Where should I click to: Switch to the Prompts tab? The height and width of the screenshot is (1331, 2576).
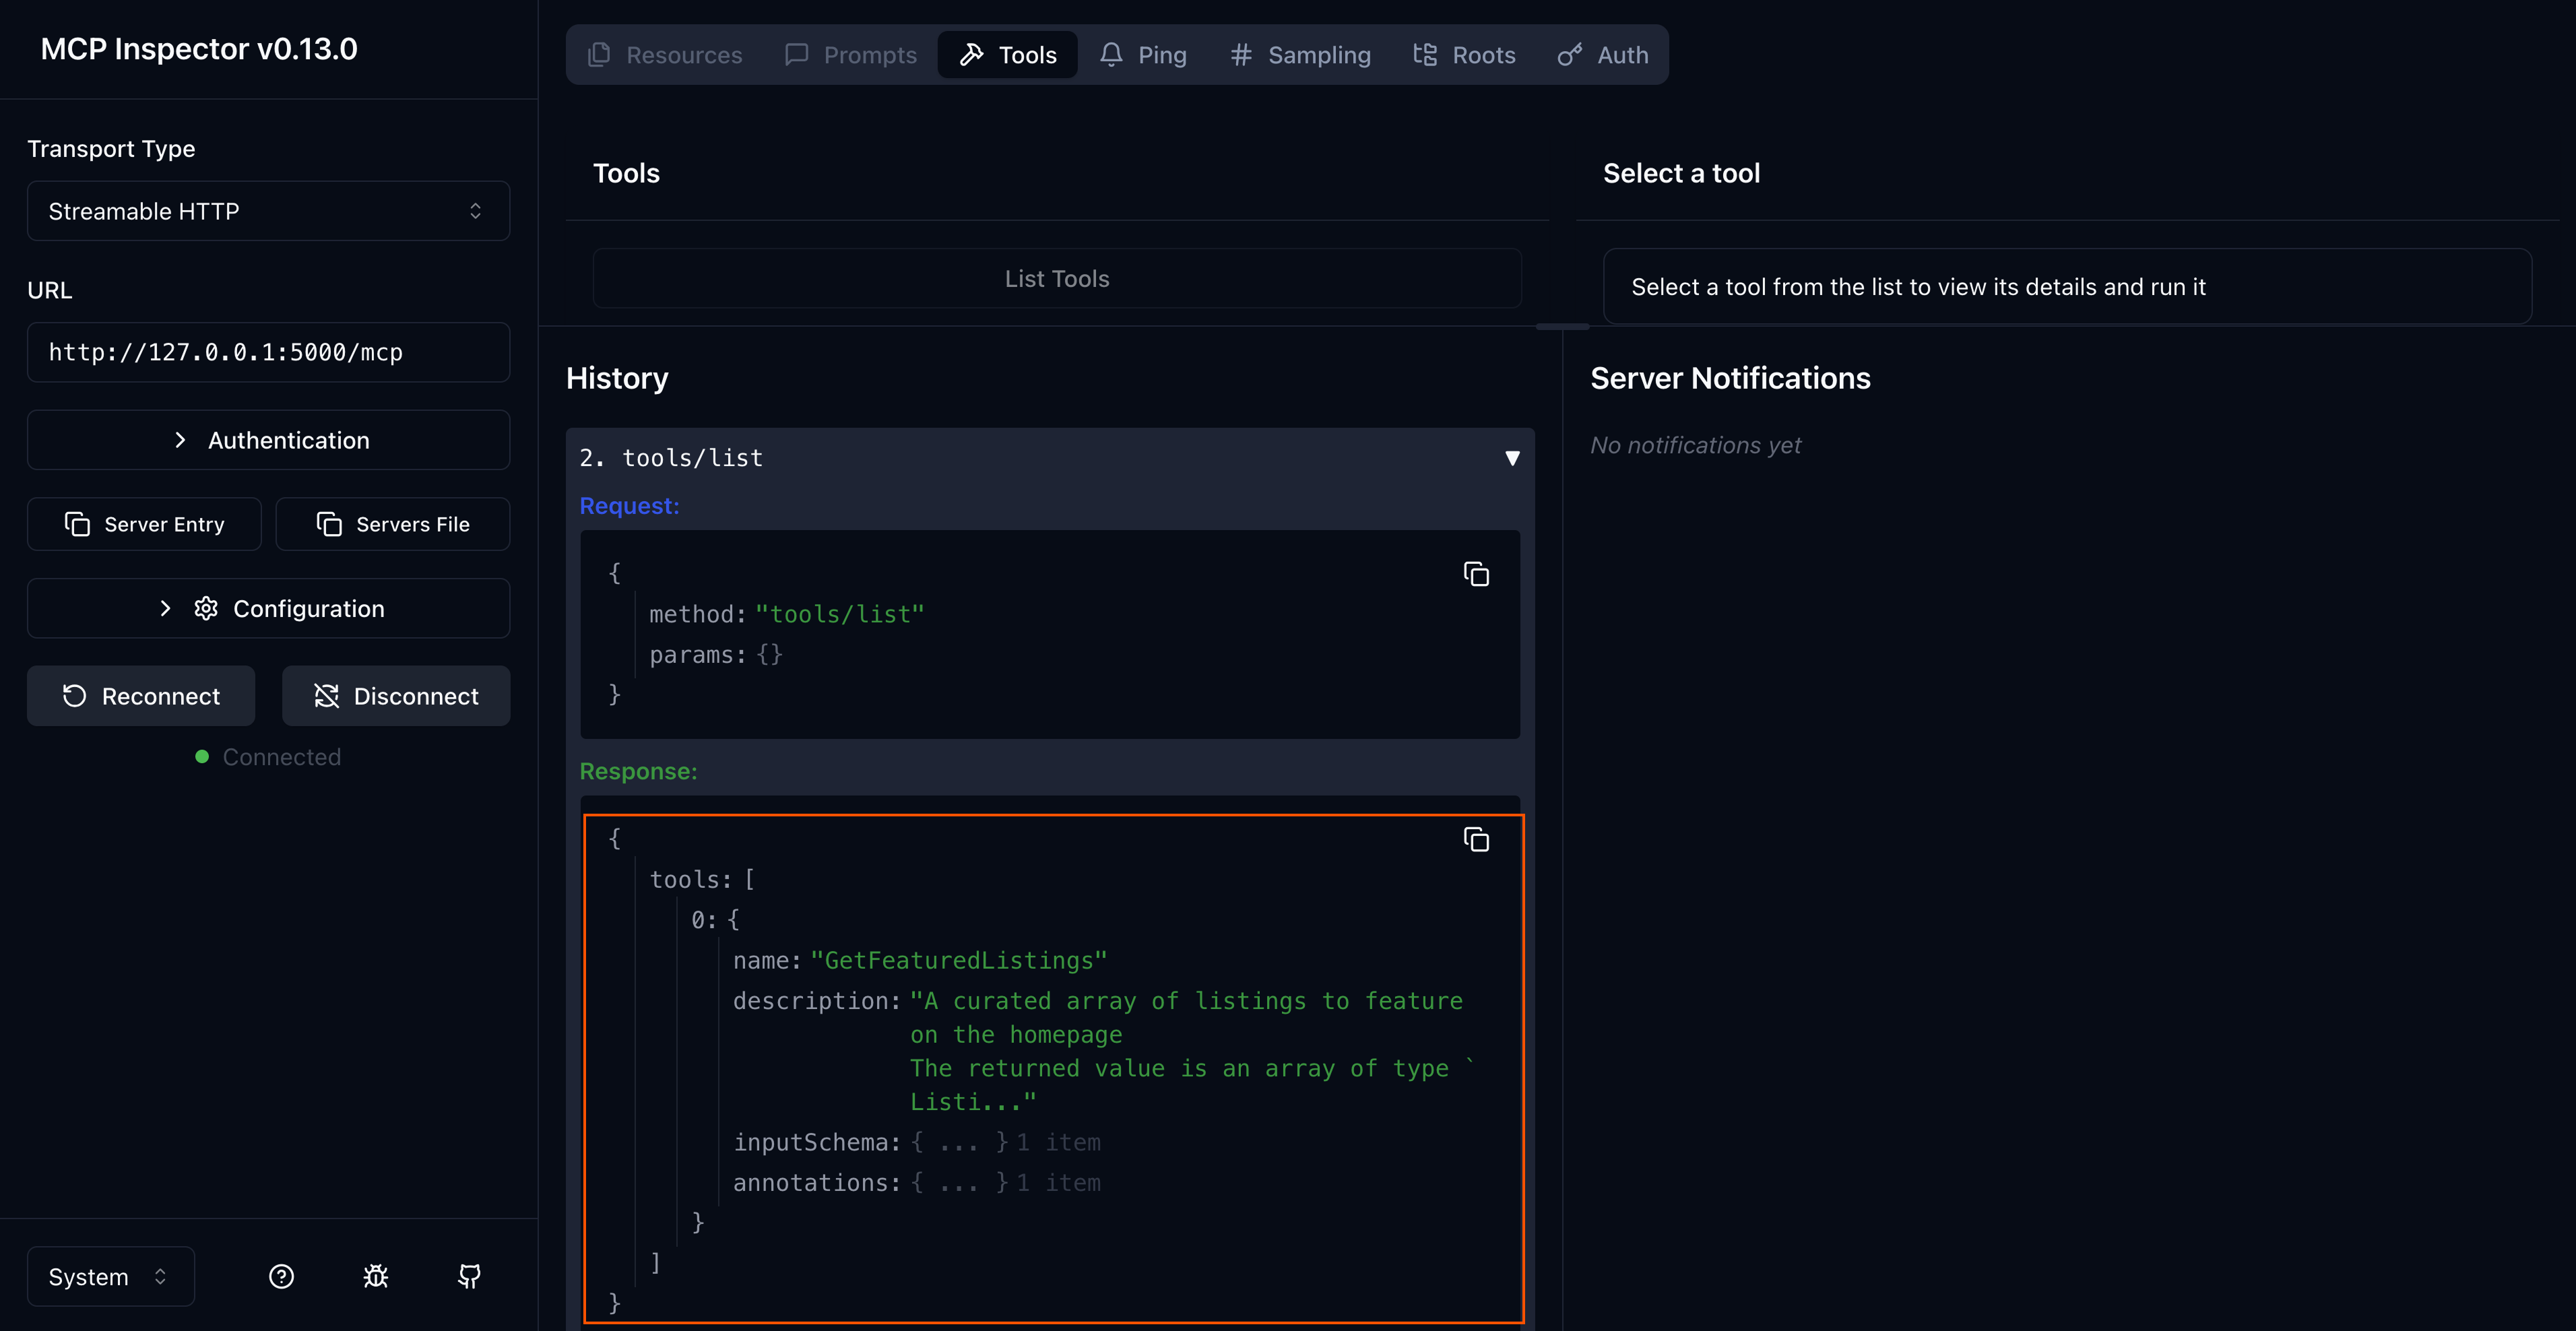pyautogui.click(x=850, y=55)
